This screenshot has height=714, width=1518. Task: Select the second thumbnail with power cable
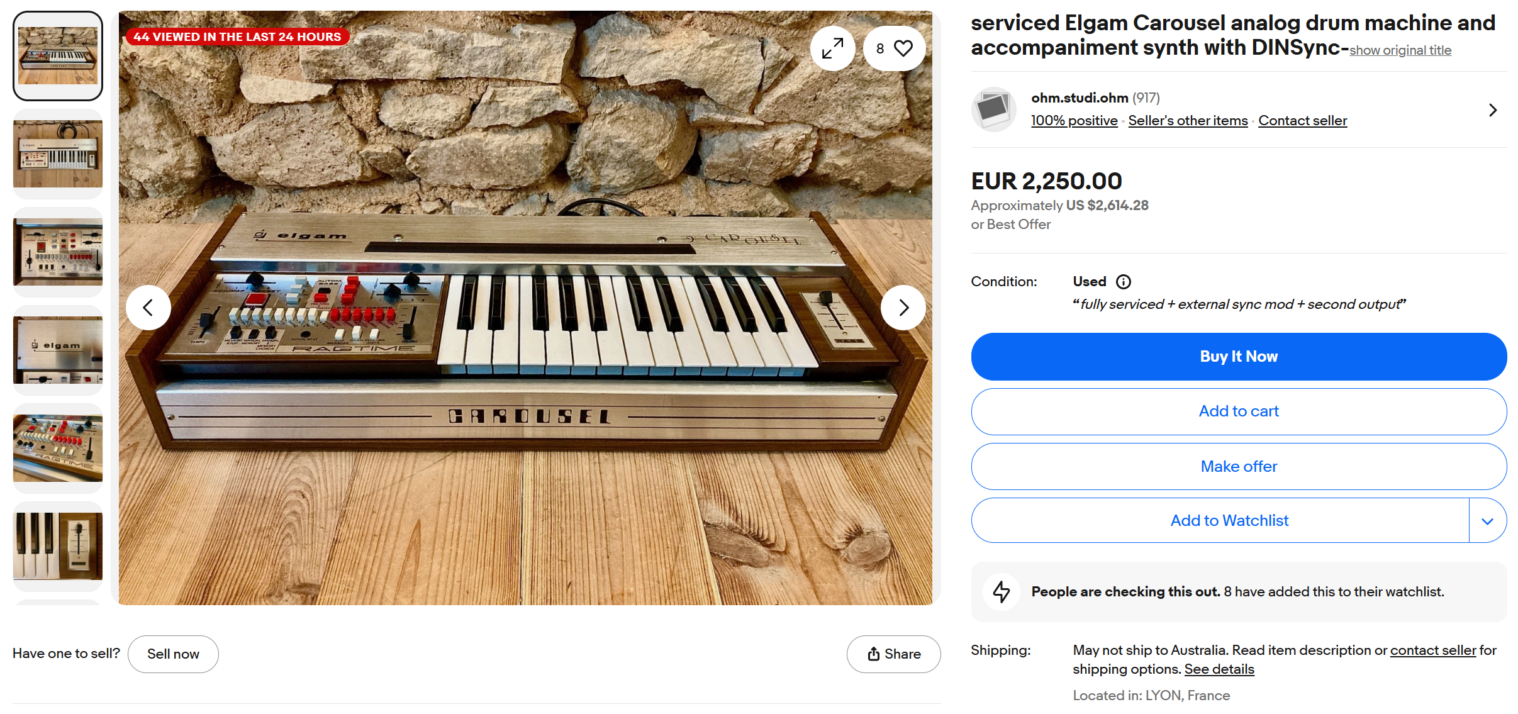coord(58,154)
